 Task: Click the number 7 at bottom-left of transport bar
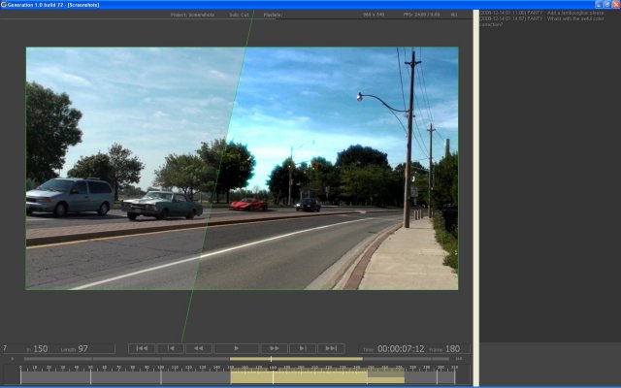(5, 348)
